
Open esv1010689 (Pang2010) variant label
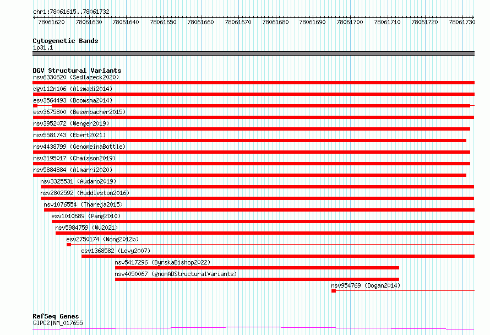click(x=86, y=216)
